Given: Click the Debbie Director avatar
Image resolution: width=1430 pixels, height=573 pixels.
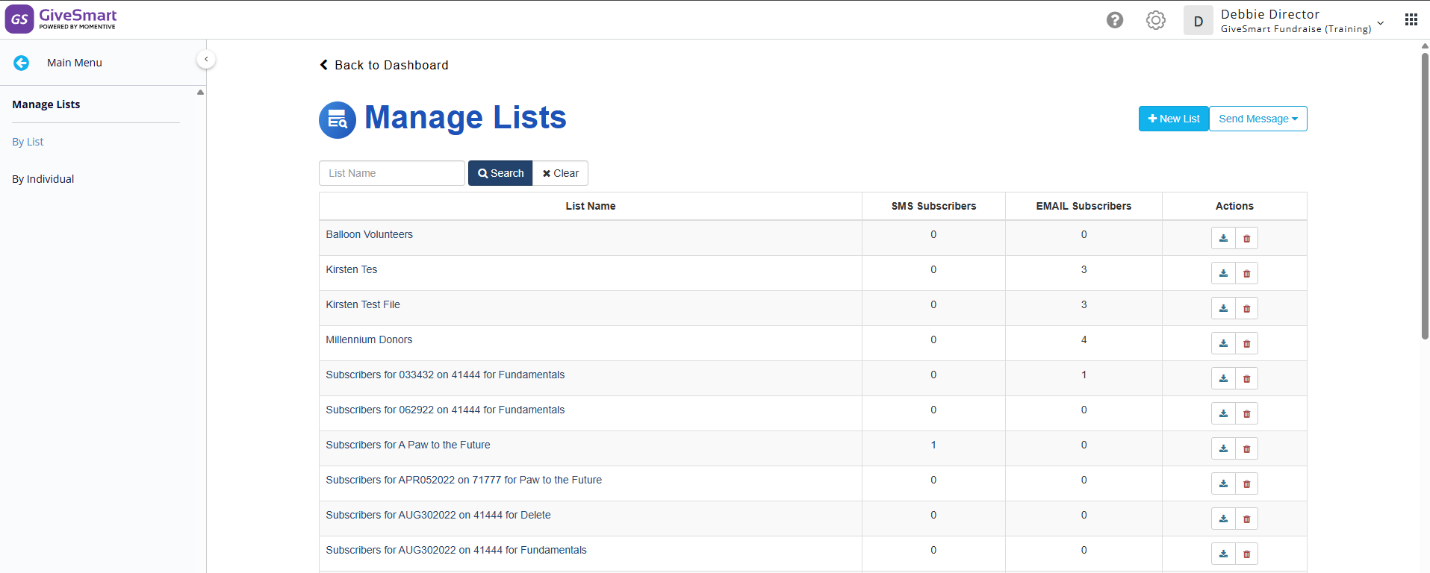Looking at the screenshot, I should click(1199, 21).
